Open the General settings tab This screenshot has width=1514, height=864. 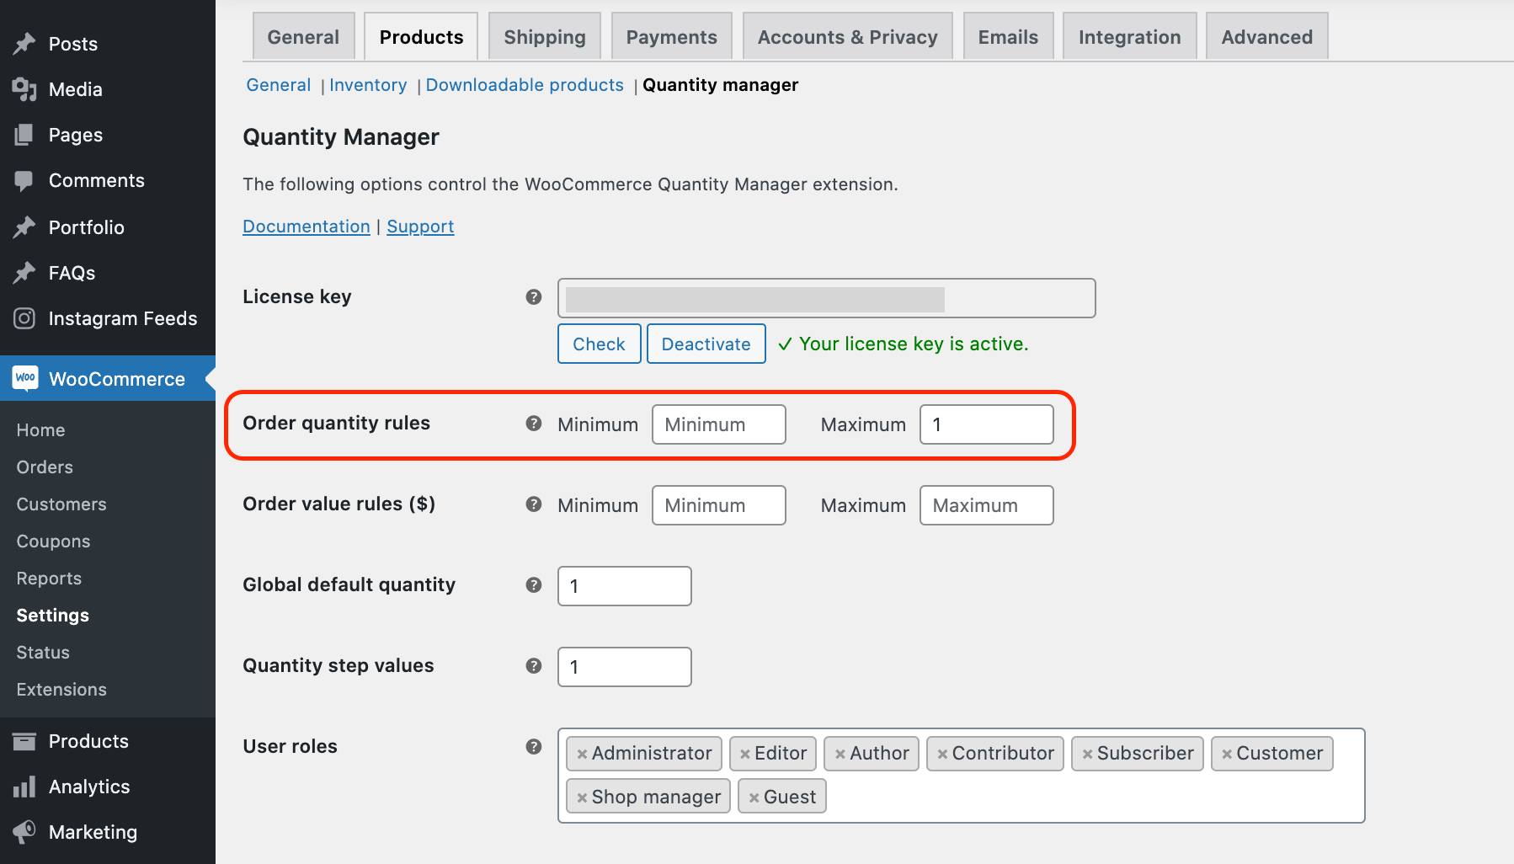(x=303, y=36)
